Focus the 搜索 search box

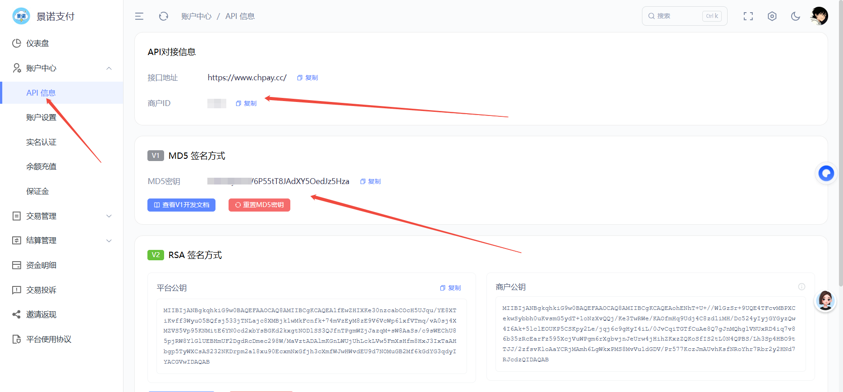coord(684,16)
